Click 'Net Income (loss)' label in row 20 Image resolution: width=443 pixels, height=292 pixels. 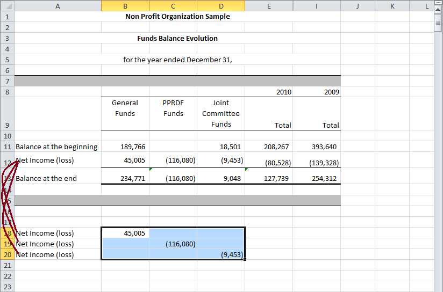pyautogui.click(x=45, y=255)
